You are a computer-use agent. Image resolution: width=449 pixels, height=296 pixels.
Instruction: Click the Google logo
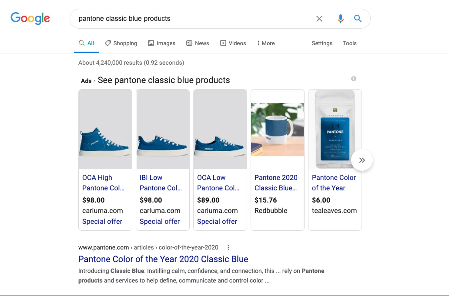pos(30,18)
